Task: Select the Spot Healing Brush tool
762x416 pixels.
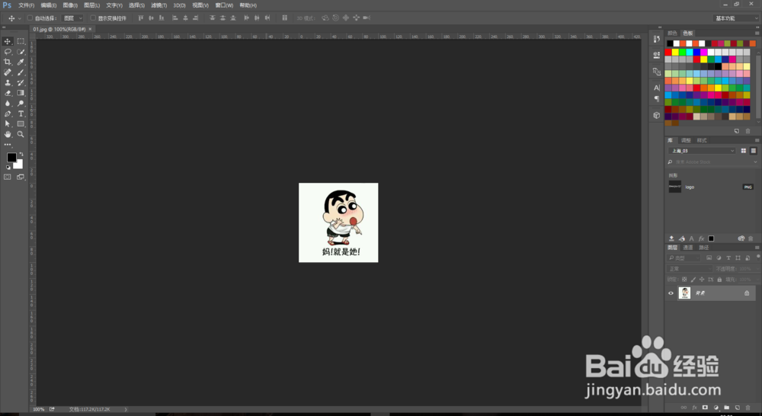Action: [x=8, y=72]
